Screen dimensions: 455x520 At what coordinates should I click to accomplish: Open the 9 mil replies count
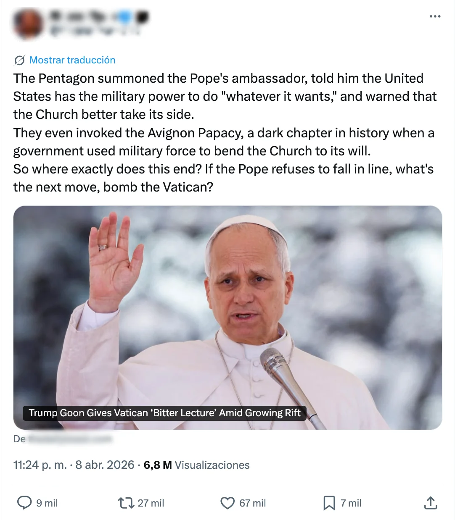pos(47,503)
